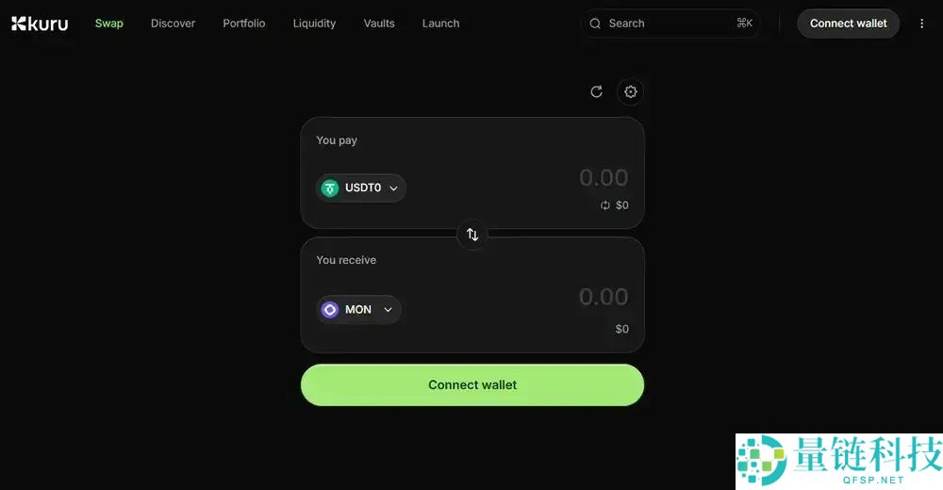The image size is (943, 490).
Task: Expand the USDT0 token dropdown chevron
Action: tap(393, 188)
